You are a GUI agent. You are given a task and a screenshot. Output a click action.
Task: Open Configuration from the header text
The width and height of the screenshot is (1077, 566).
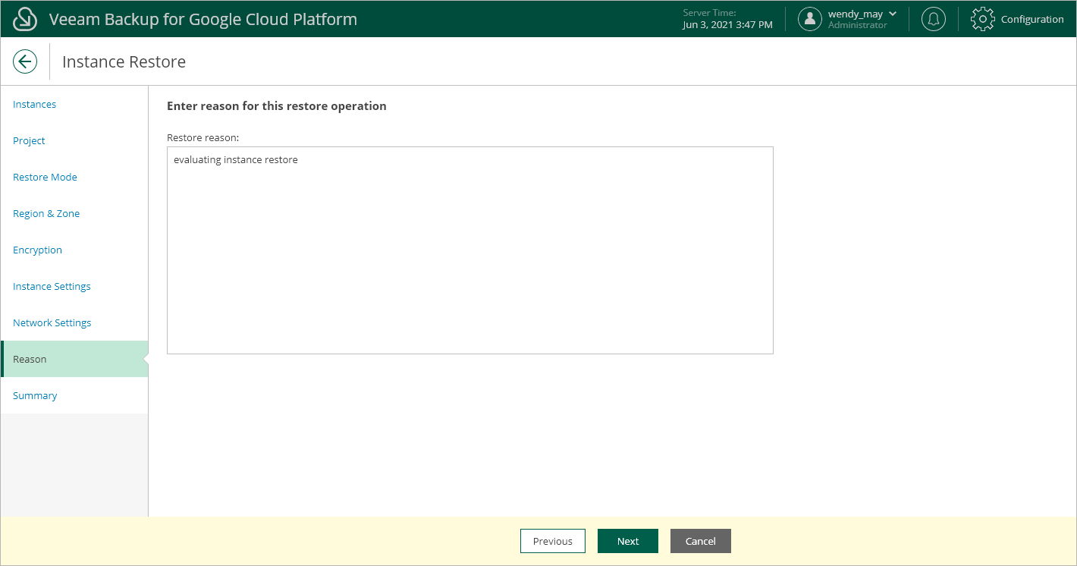[x=1032, y=20]
